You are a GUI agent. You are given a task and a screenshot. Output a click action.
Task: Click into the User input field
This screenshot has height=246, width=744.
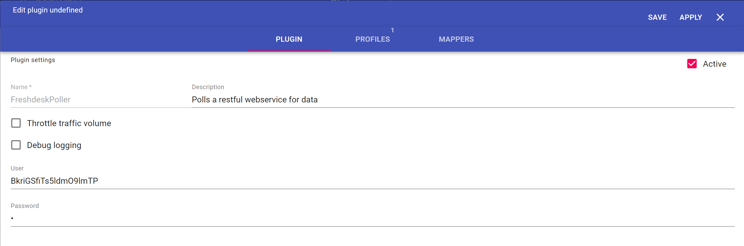click(x=372, y=181)
